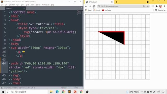
Task: Close svg.html tab in Sublime
Action: pyautogui.click(x=24, y=8)
